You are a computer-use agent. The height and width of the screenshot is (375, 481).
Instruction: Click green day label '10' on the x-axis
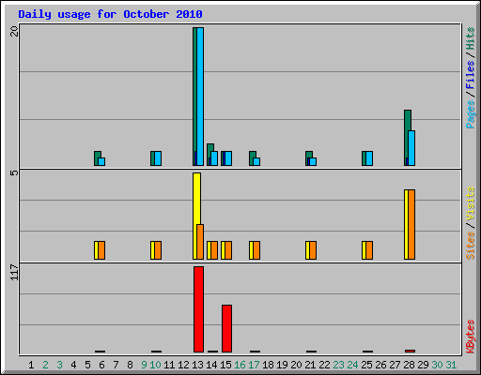pyautogui.click(x=155, y=365)
